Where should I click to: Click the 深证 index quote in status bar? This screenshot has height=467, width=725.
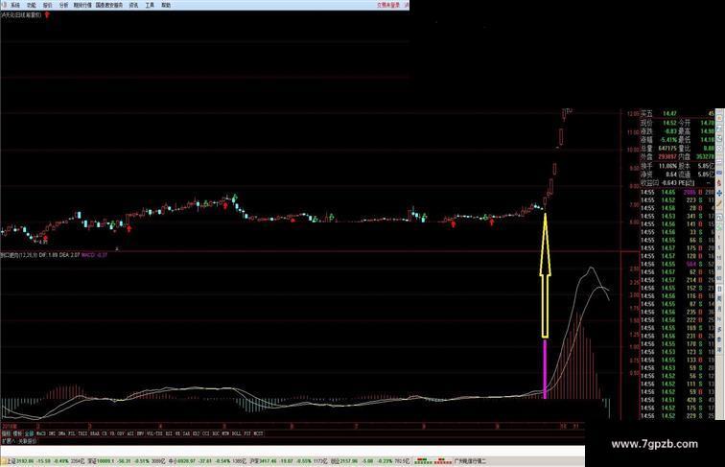(127, 461)
